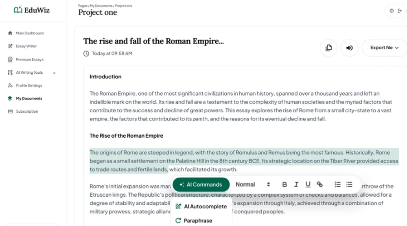The height and width of the screenshot is (226, 407).
Task: Open the Normal text style dropdown
Action: click(x=252, y=184)
